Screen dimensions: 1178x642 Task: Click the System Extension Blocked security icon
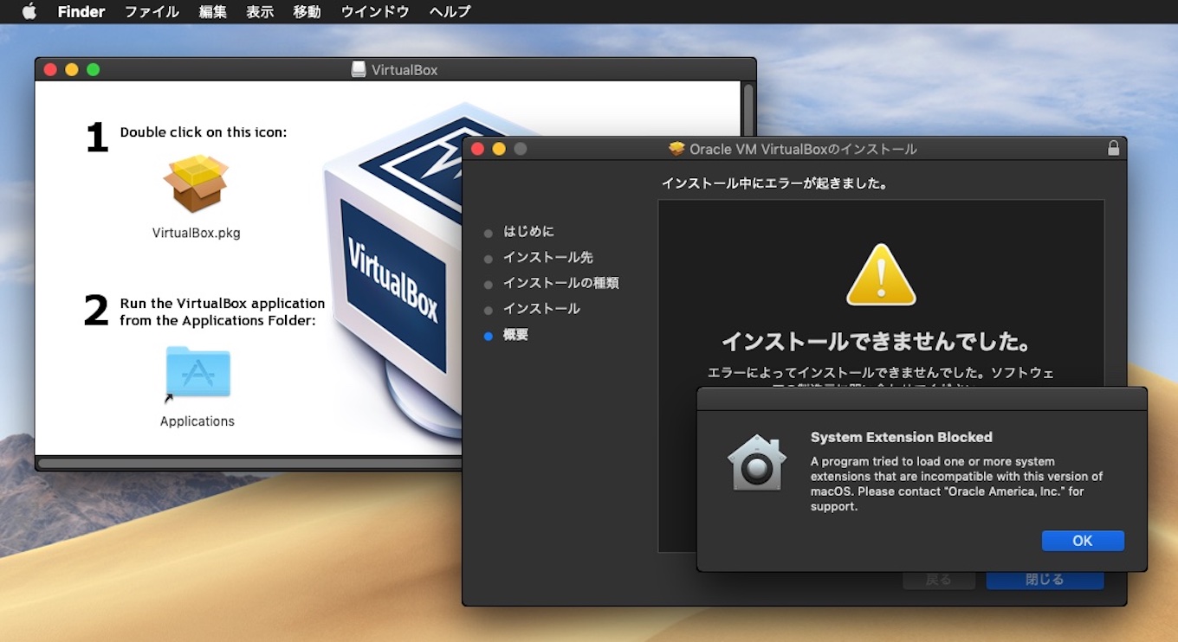(x=756, y=463)
